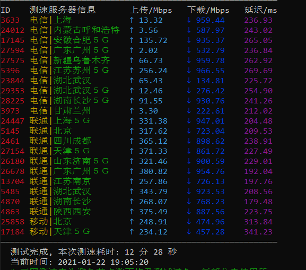
Task: Click the upload value 66.73
Action: [151, 60]
